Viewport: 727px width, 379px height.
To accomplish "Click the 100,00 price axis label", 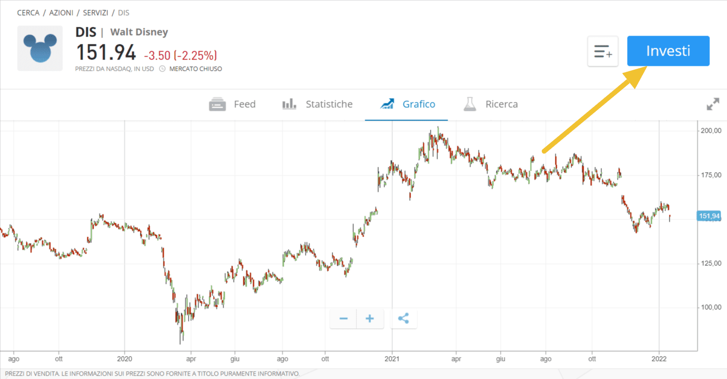I will point(710,307).
